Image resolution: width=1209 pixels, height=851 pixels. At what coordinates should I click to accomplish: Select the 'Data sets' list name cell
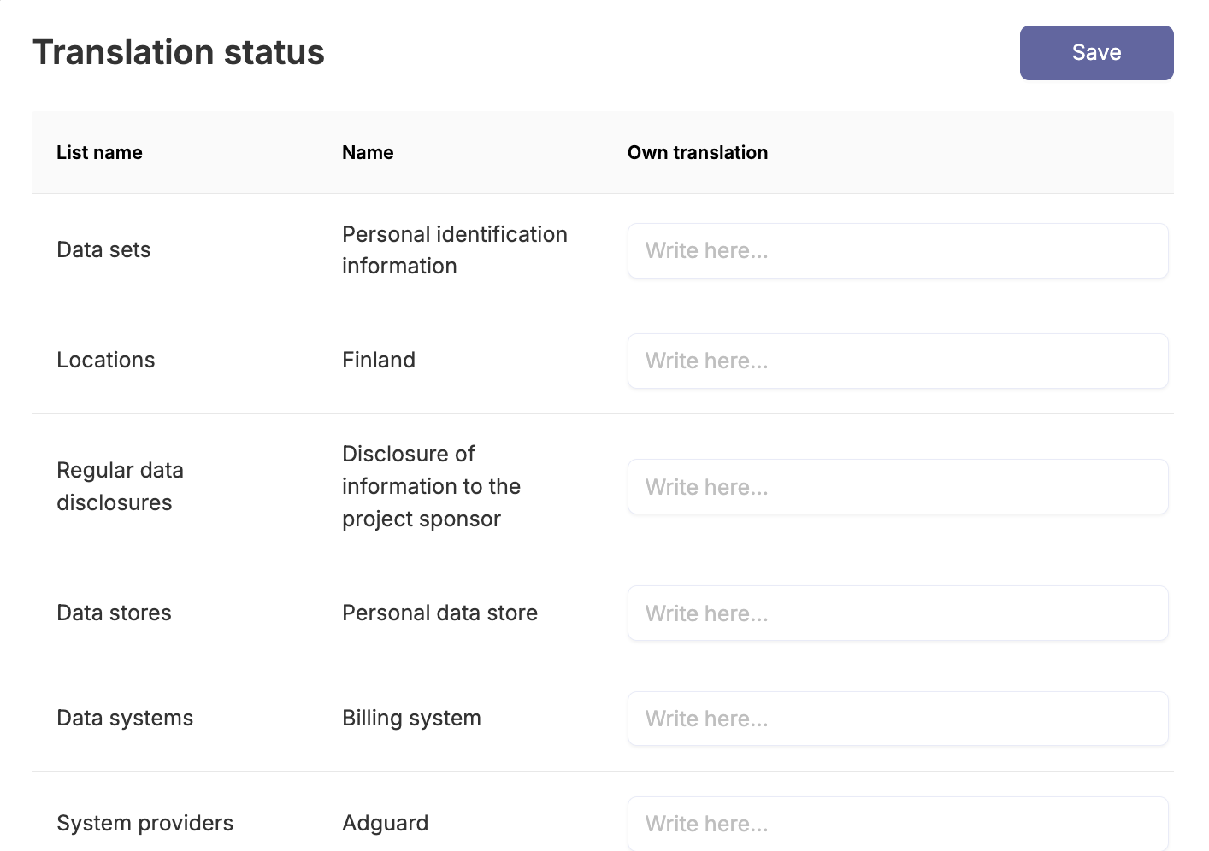click(x=103, y=249)
